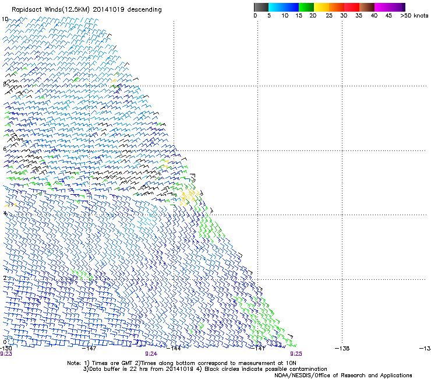
Task: Click the '10' latitude axis label
Action: coord(5,19)
